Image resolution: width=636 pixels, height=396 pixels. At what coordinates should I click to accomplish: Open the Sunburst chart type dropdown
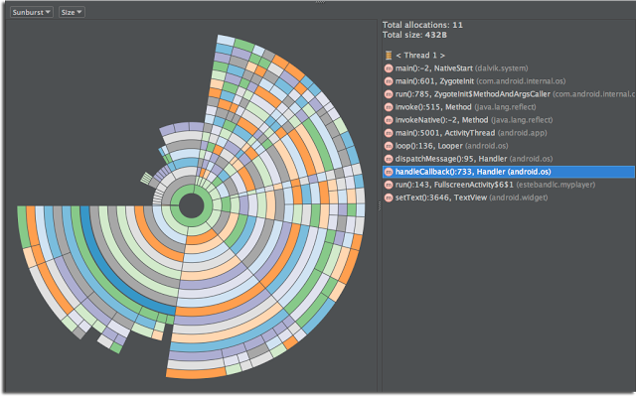point(31,12)
